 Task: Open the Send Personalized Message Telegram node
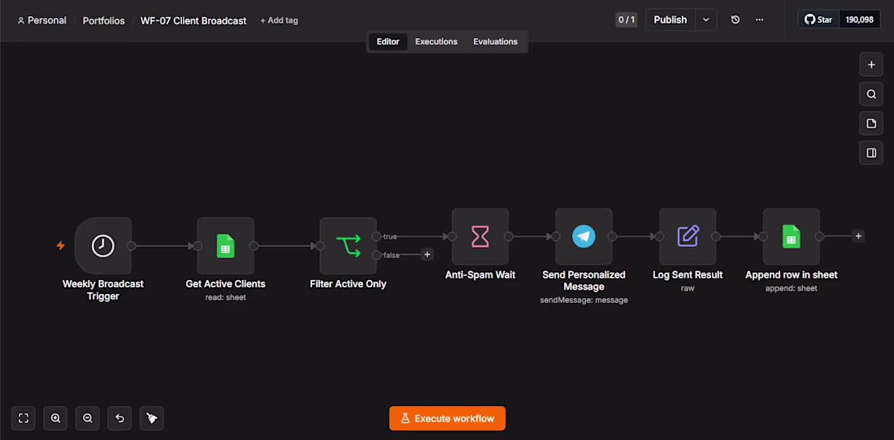[584, 236]
